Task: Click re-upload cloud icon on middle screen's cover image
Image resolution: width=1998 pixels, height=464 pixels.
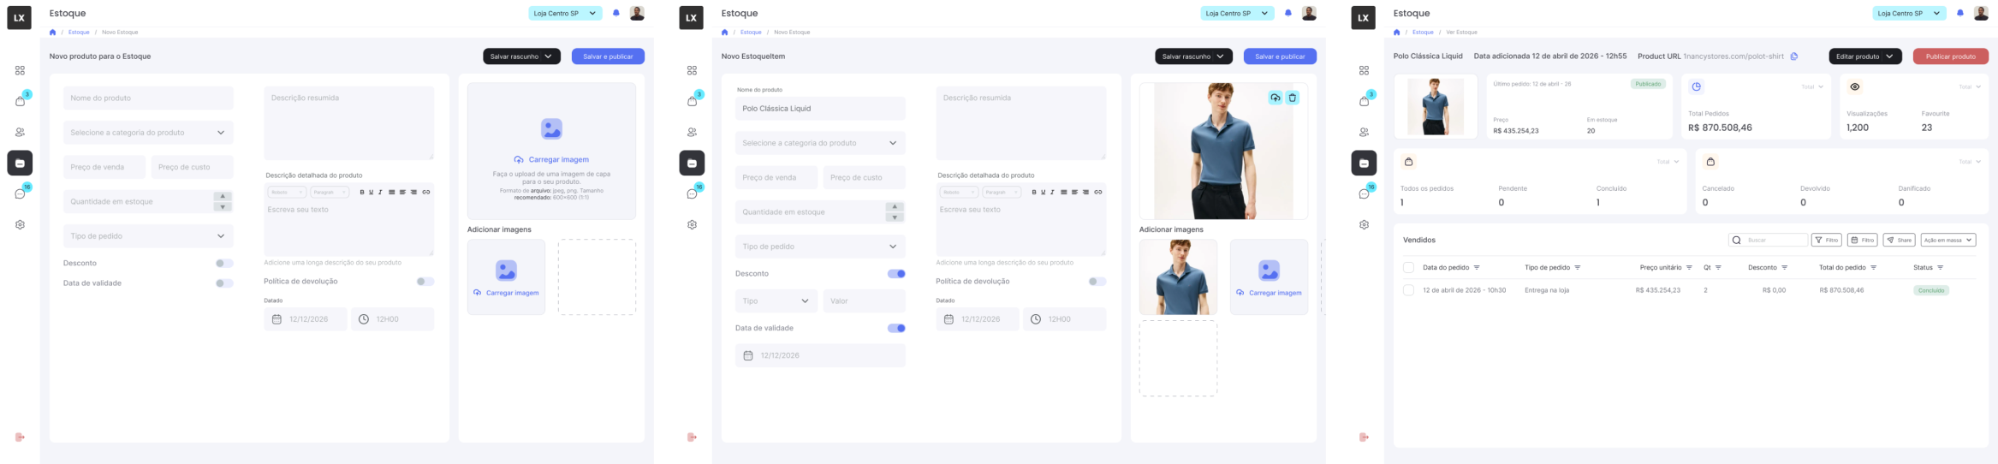Action: coord(1276,98)
